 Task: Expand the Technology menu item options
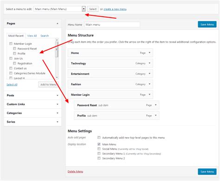pos(149,63)
